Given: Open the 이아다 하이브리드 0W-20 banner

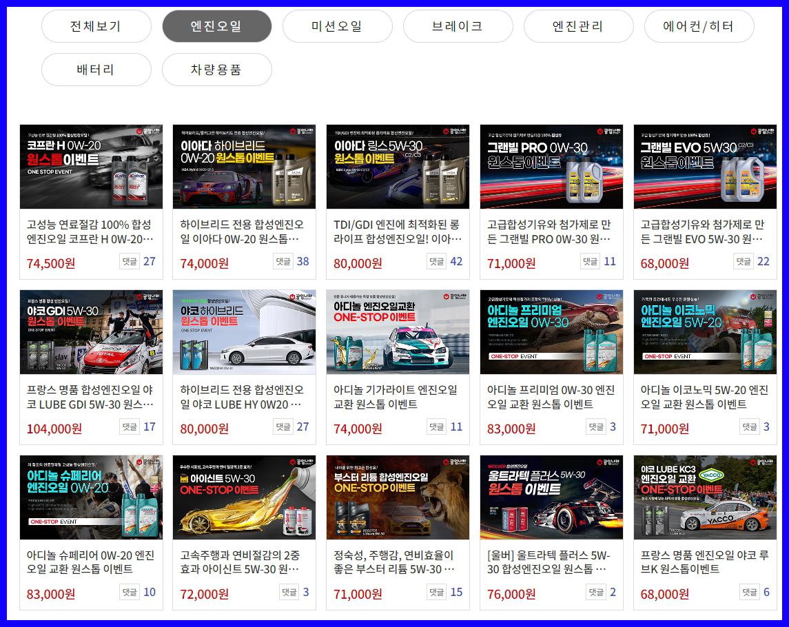Looking at the screenshot, I should click(244, 167).
